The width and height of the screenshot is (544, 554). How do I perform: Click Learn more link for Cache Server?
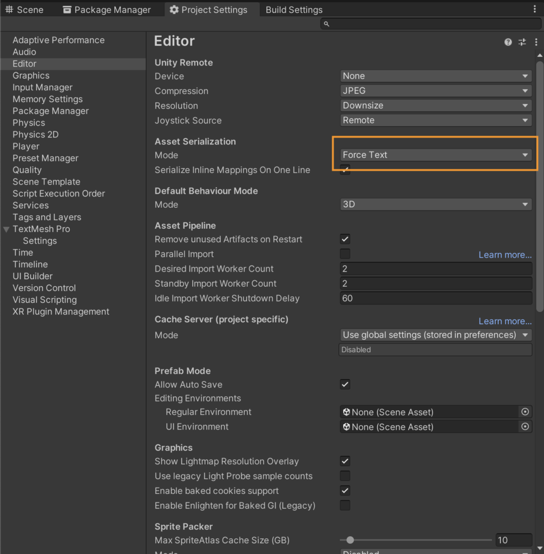coord(505,321)
